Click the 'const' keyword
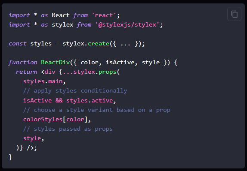 (x=18, y=44)
